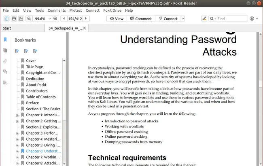
Task: Expand Chapter 5: Diving i... bookmark
Action: (17, 145)
